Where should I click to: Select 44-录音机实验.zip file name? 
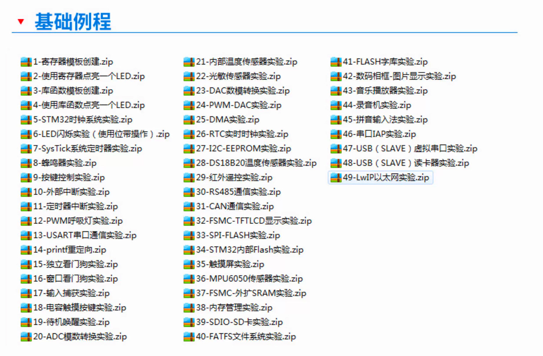tap(377, 105)
